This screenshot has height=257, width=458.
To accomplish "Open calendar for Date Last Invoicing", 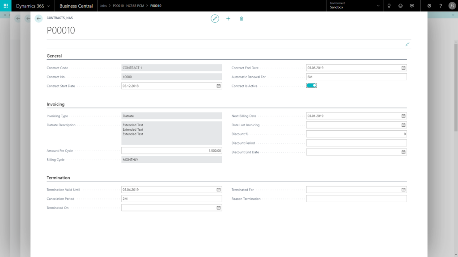I will [403, 125].
